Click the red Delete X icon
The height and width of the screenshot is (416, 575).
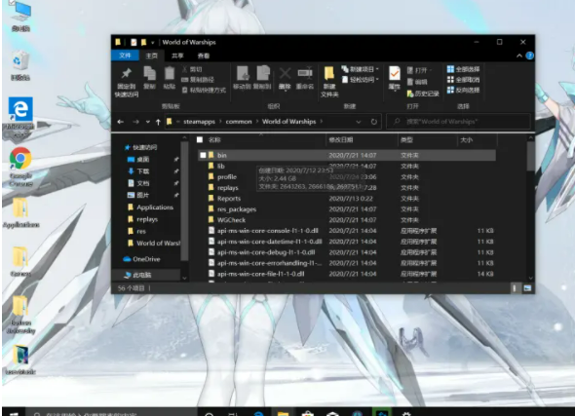285,73
